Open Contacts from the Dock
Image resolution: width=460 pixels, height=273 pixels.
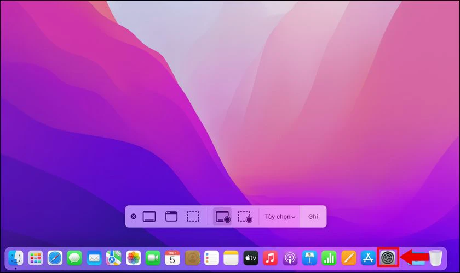coord(192,258)
